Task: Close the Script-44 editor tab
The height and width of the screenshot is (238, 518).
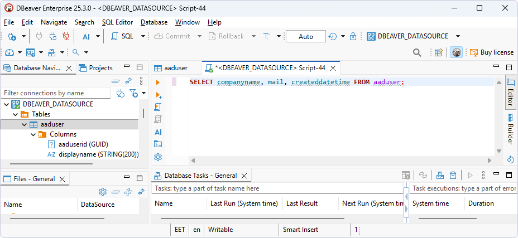Action: click(x=333, y=69)
